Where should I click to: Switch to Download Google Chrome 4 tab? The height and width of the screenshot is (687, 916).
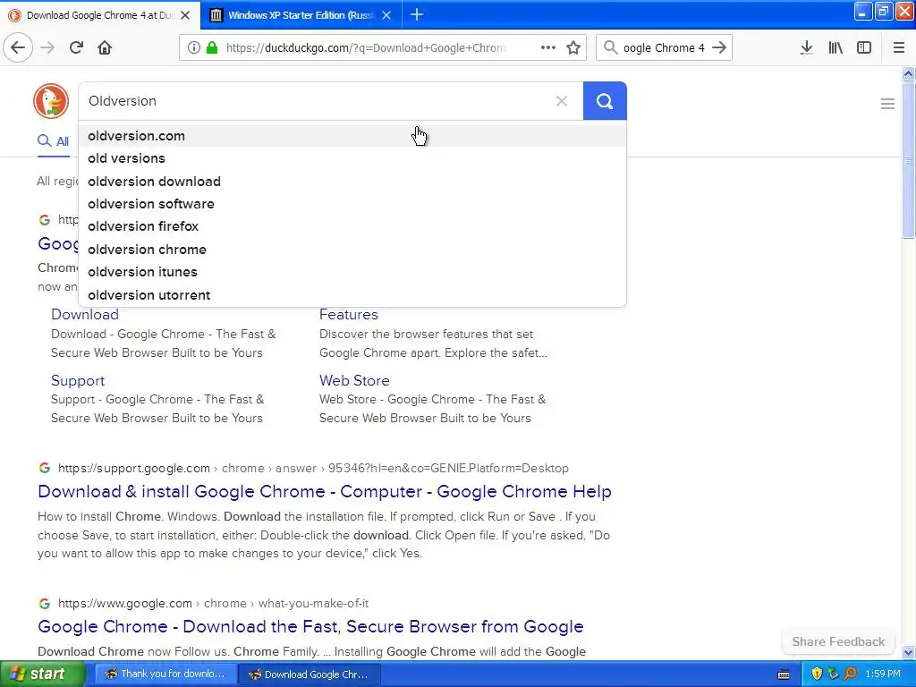coord(100,15)
